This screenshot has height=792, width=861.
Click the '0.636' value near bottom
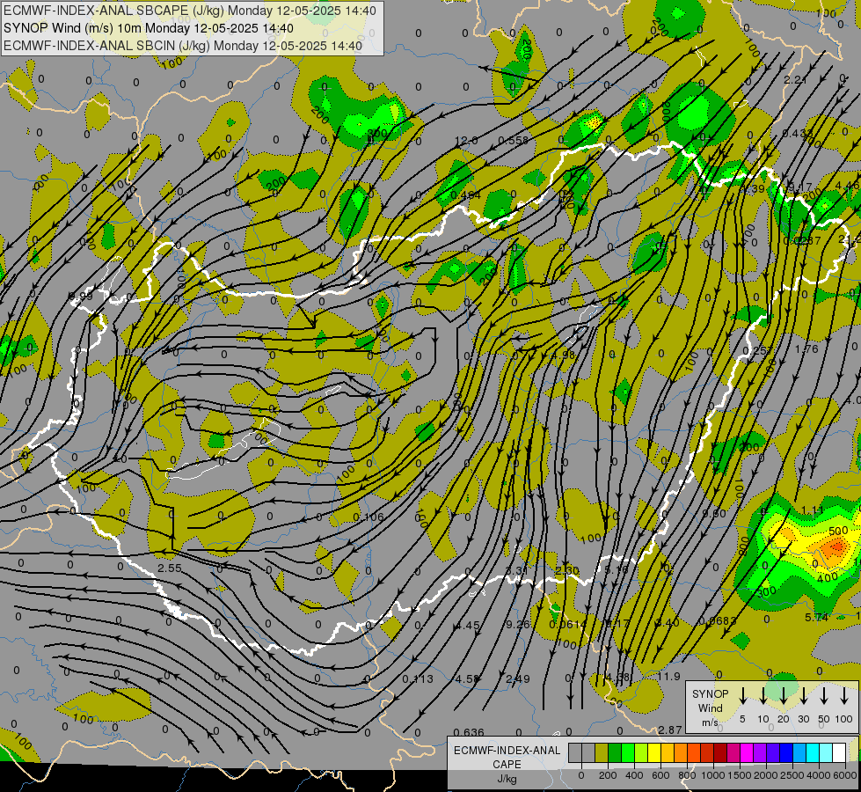pyautogui.click(x=469, y=733)
